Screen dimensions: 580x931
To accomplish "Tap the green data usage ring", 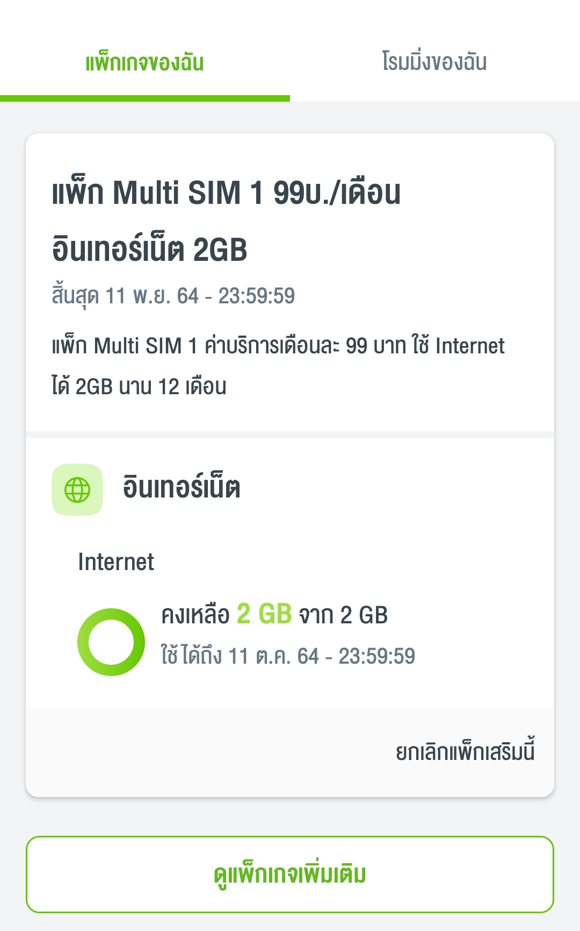I will [x=111, y=642].
